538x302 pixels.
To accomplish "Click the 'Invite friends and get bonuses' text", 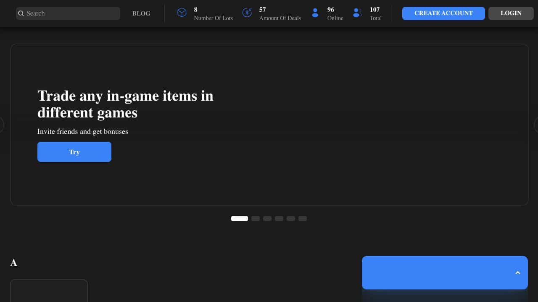I will (83, 131).
